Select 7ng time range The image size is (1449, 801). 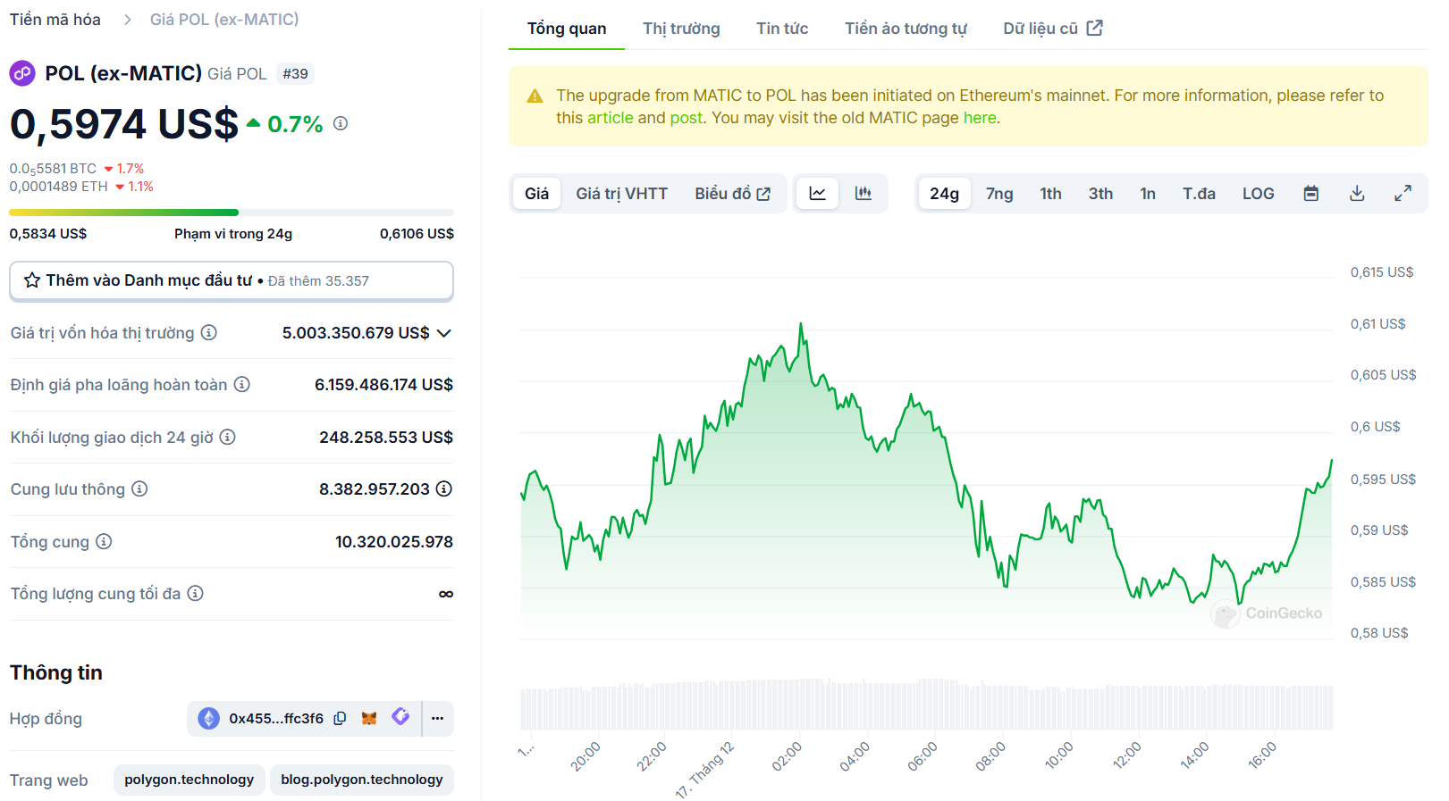point(999,193)
